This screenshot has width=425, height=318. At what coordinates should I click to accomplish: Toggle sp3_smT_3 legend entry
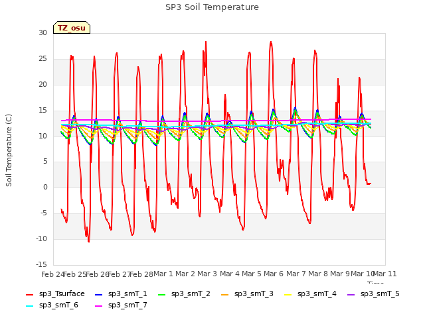coord(247,293)
